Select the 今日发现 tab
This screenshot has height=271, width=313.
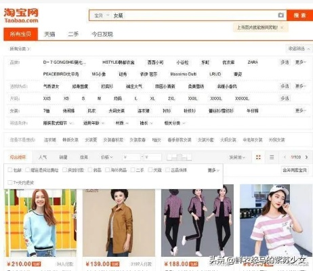click(102, 34)
